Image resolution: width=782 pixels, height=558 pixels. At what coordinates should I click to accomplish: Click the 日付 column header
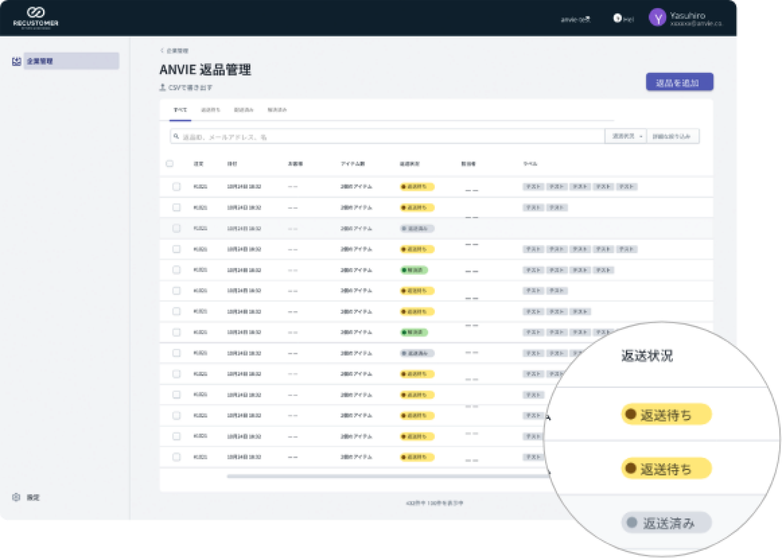232,164
